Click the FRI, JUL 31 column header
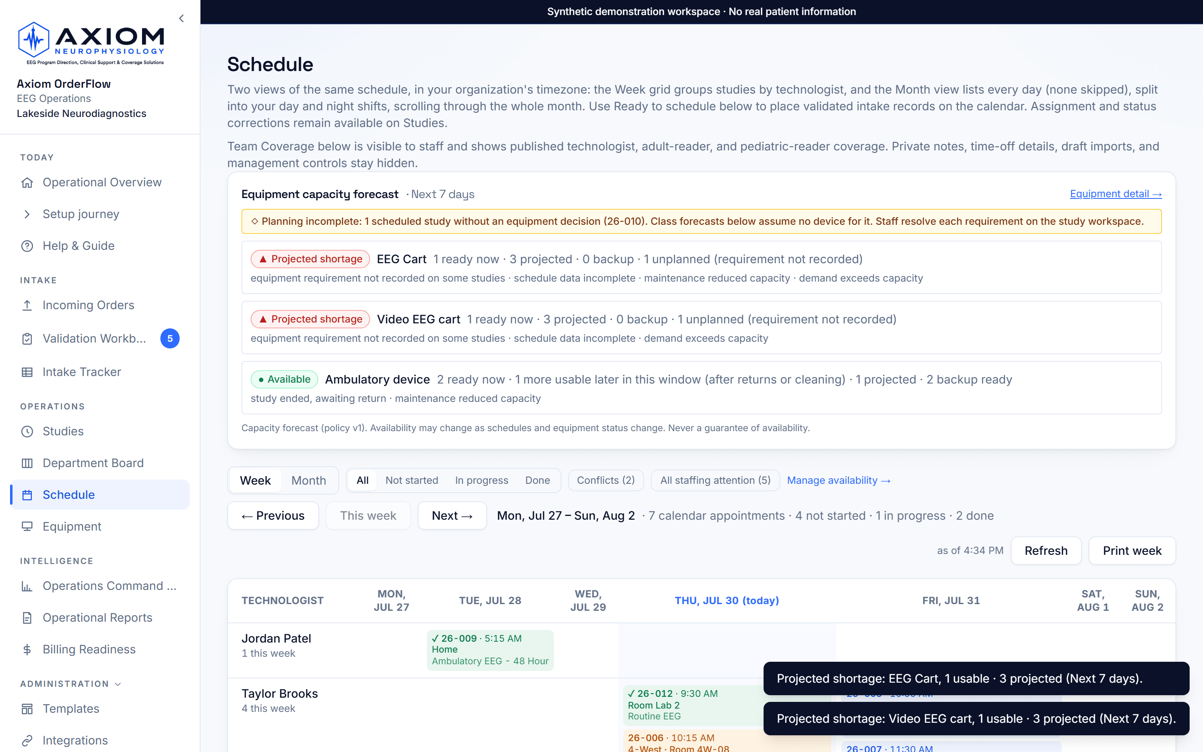Image resolution: width=1203 pixels, height=752 pixels. [951, 601]
